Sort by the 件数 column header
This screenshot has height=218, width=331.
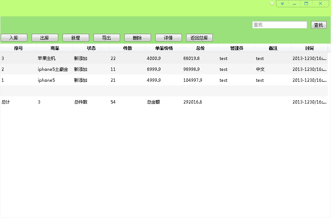pyautogui.click(x=128, y=48)
